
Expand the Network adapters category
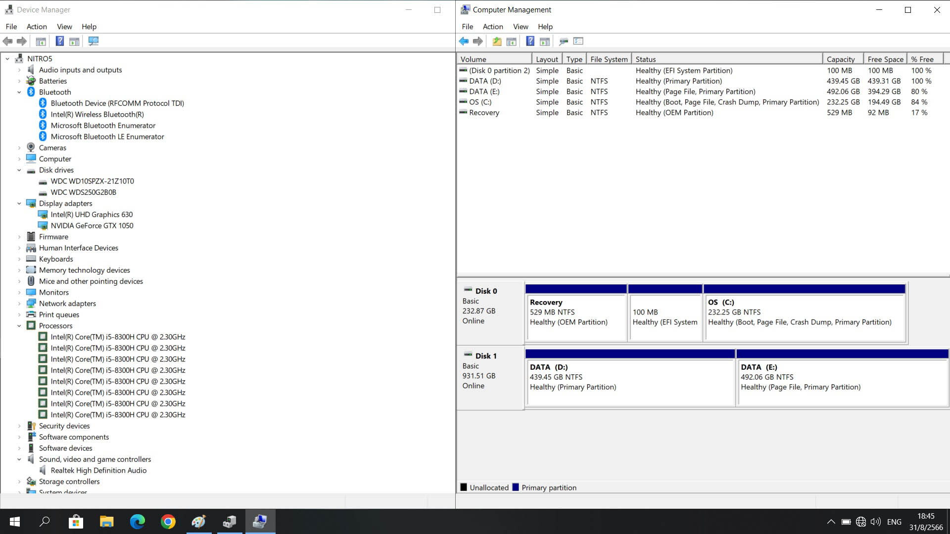pos(19,304)
